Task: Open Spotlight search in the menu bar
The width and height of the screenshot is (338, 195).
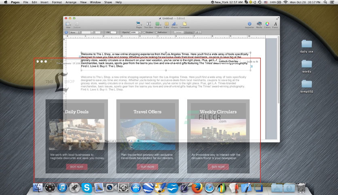Action: coord(325,2)
